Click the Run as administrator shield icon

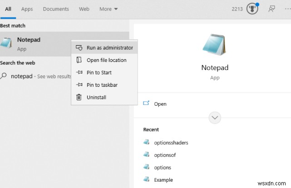79,47
